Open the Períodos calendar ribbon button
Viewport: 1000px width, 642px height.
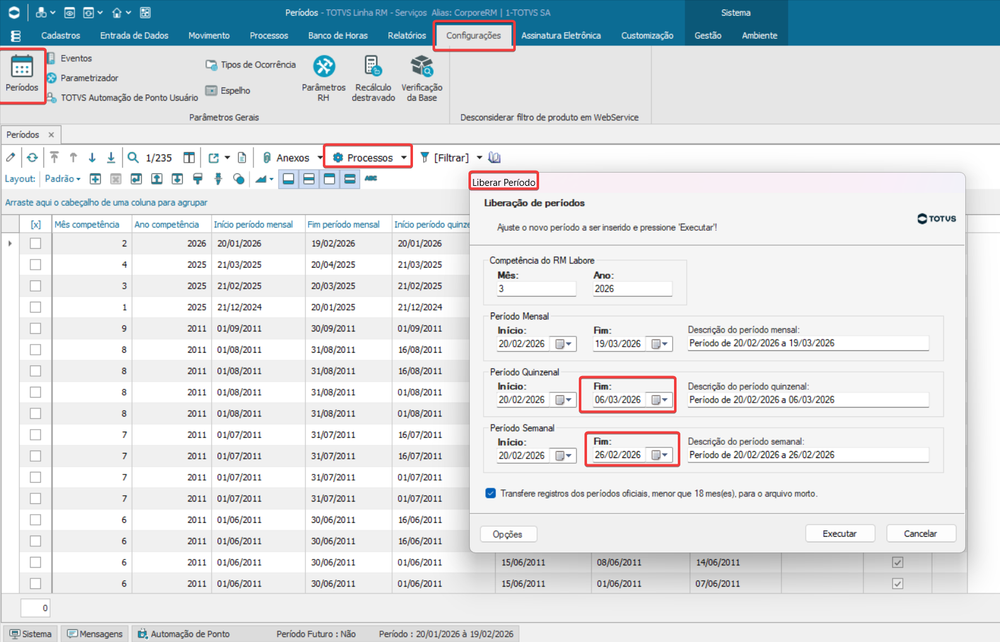(22, 75)
